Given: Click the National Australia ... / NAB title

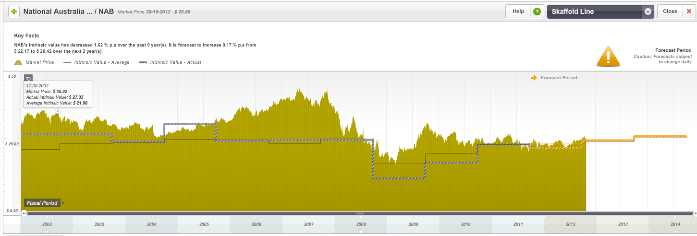Looking at the screenshot, I should click(x=69, y=11).
